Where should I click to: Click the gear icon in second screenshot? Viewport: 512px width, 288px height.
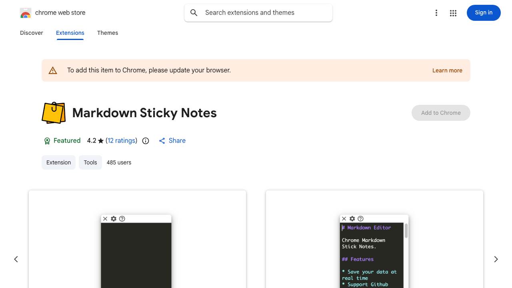click(352, 219)
